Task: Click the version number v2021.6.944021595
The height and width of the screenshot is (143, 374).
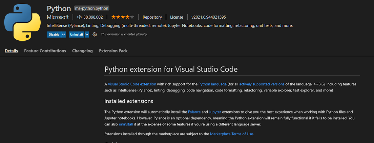Action: (x=209, y=17)
